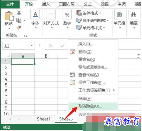Select row 5 header

click(x=6, y=85)
